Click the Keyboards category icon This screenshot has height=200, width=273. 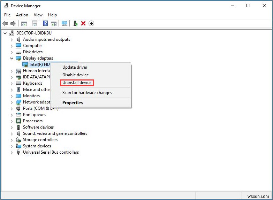[18, 83]
